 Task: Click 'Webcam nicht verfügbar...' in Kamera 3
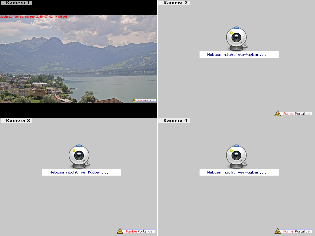pos(81,172)
